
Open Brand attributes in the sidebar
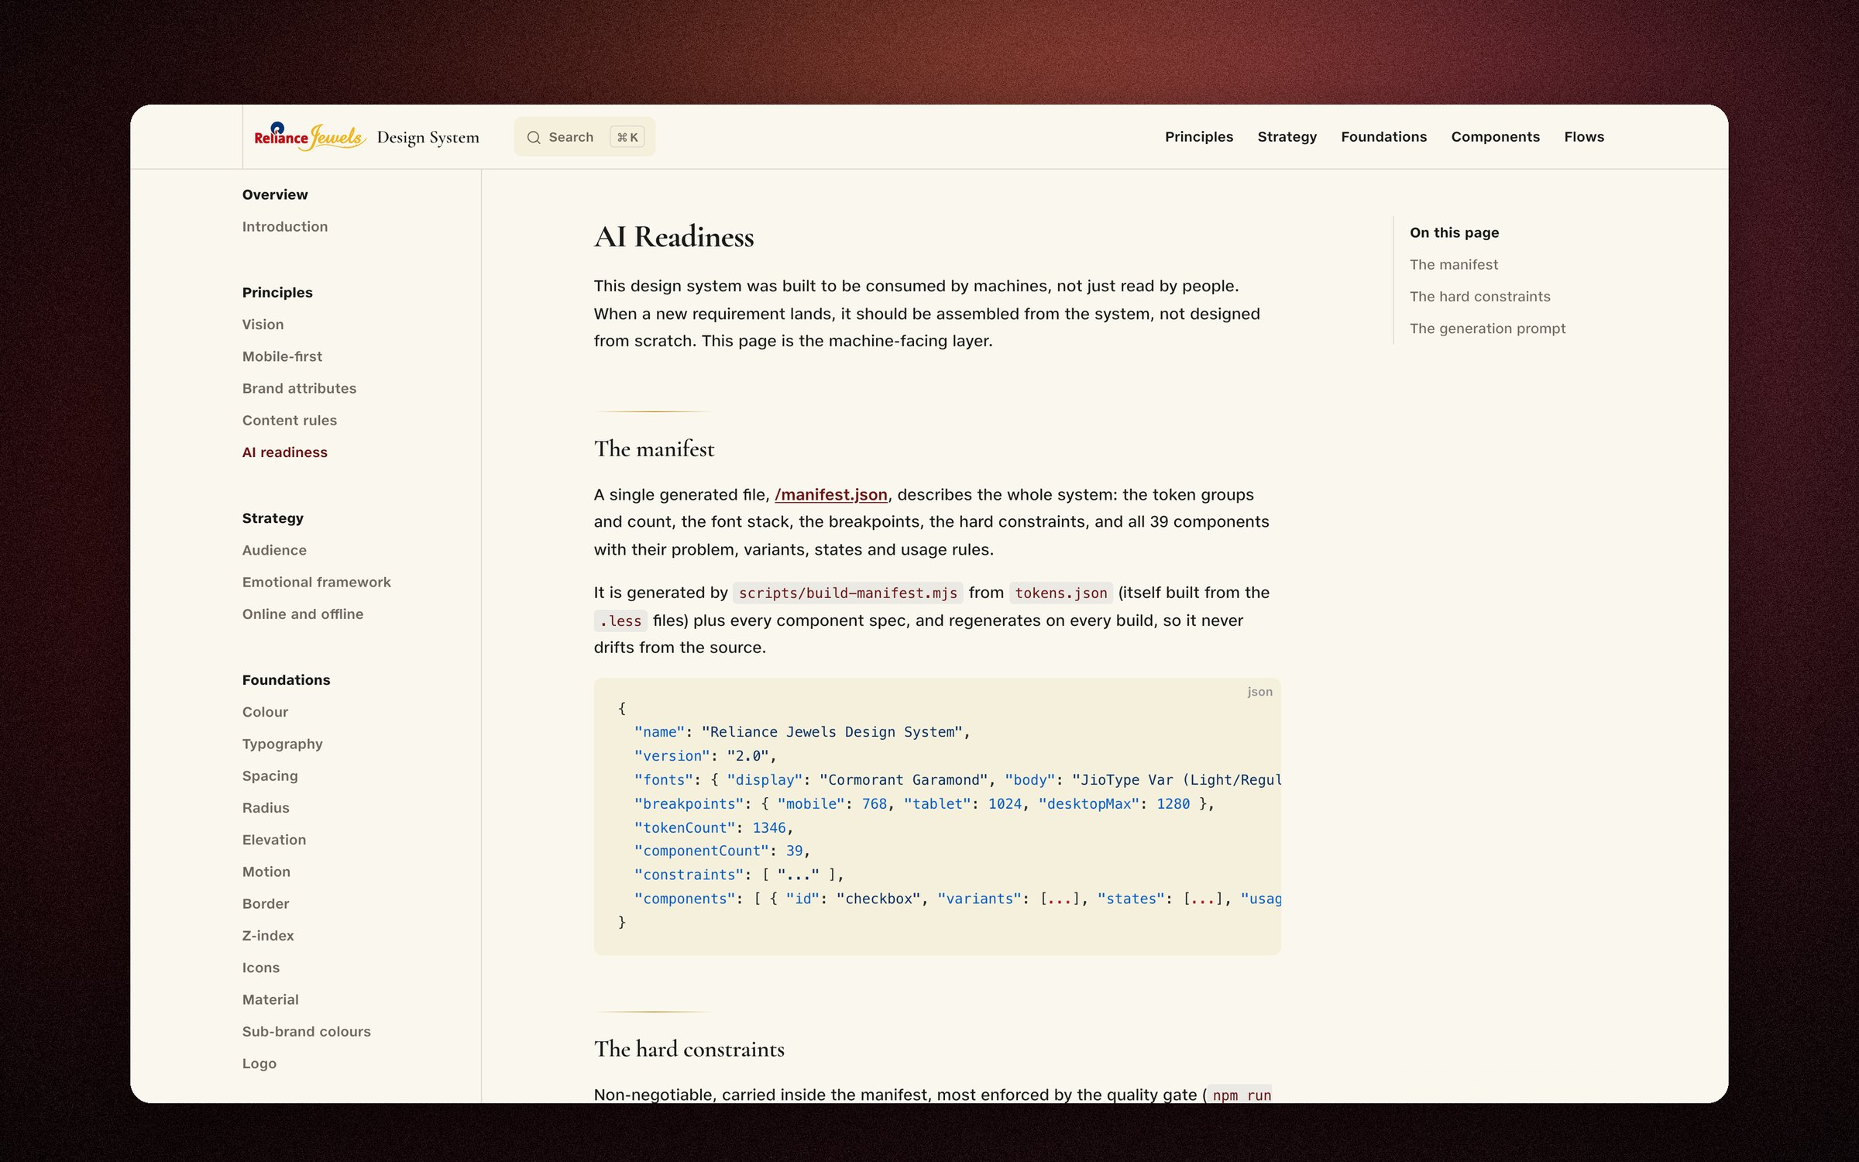pos(299,387)
